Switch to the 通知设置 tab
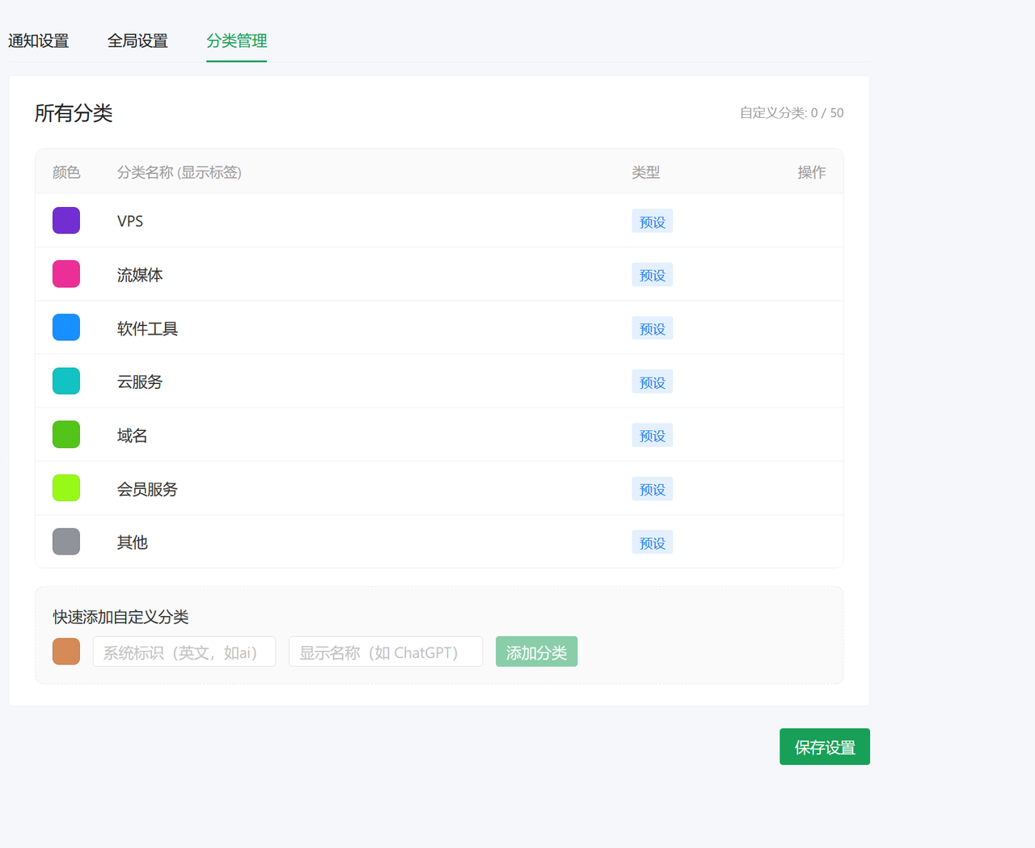The height and width of the screenshot is (848, 1035). pos(39,41)
